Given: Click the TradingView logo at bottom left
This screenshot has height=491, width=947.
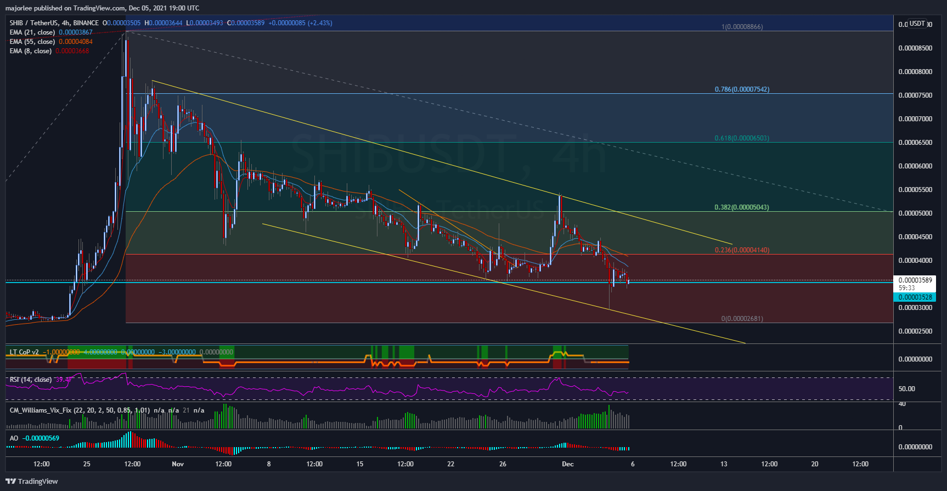Looking at the screenshot, I should [32, 481].
